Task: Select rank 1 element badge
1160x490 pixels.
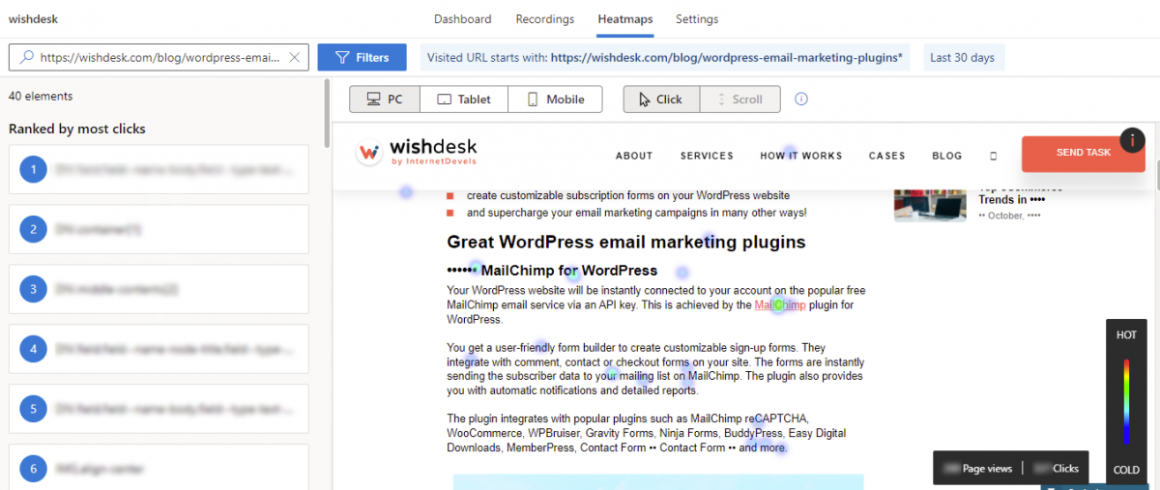Action: [33, 170]
